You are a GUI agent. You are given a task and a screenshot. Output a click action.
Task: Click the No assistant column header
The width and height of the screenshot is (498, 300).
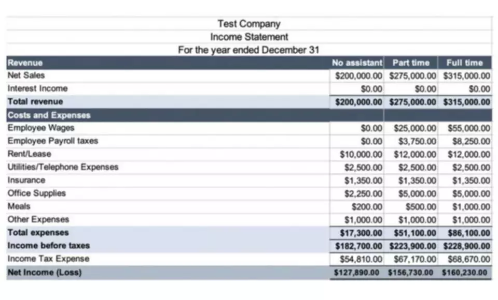(x=357, y=63)
